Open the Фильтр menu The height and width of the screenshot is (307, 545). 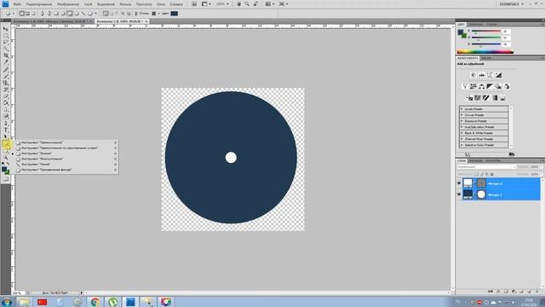tap(125, 4)
